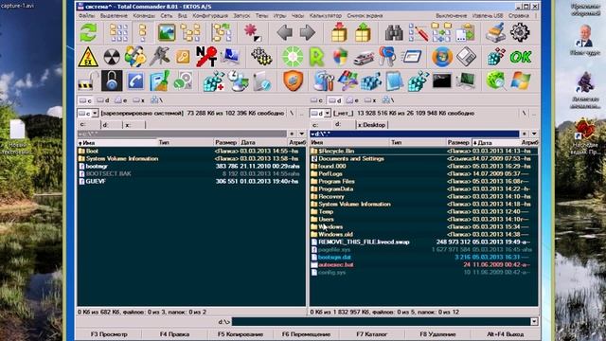Click the green Refresh arrows toolbar icon
Screen dimensions: 606x341
pyautogui.click(x=88, y=32)
